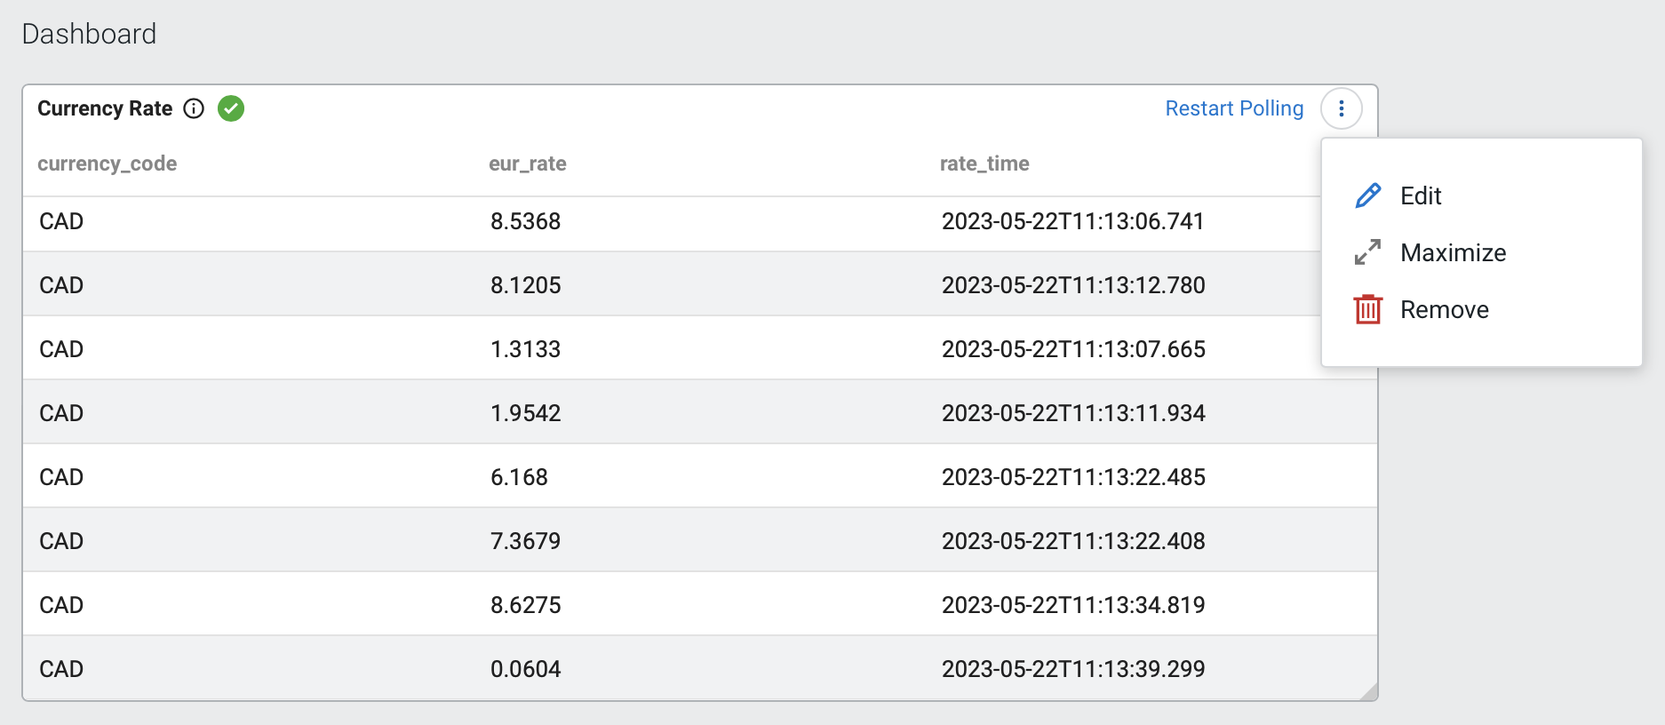Click the Dashboard page title
Viewport: 1665px width, 725px height.
pyautogui.click(x=89, y=34)
